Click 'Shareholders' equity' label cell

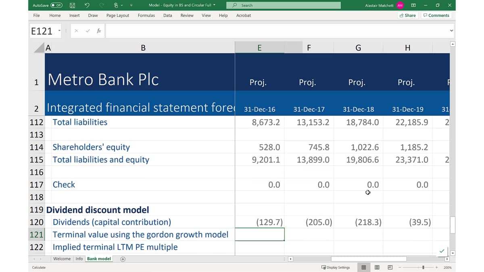click(91, 147)
